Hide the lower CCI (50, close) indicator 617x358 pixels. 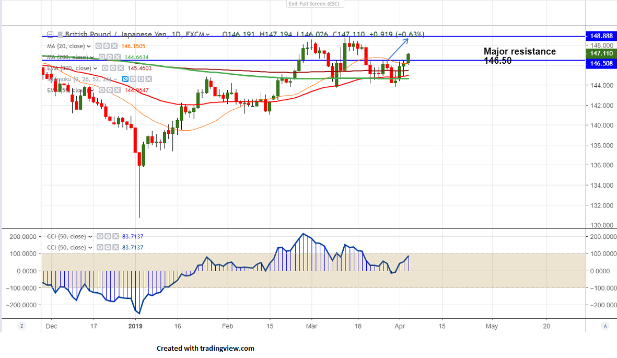(x=100, y=247)
